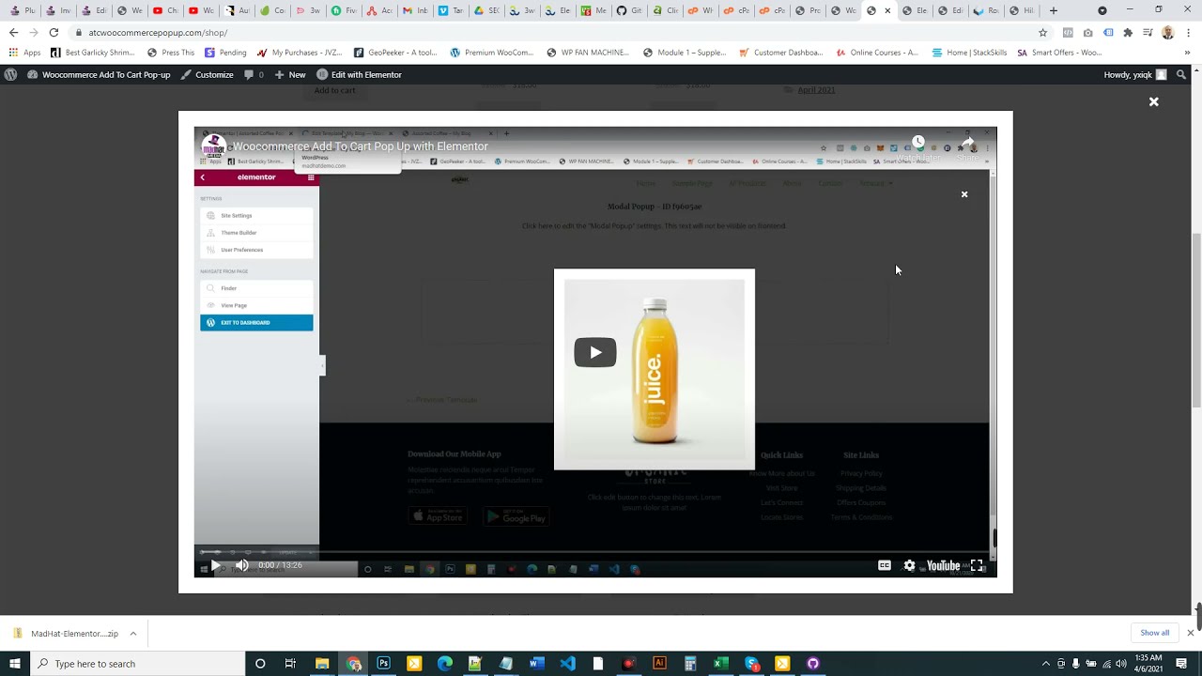Viewport: 1202px width, 676px height.
Task: Show the hidden bookmarks overflow chevron
Action: (x=1188, y=53)
